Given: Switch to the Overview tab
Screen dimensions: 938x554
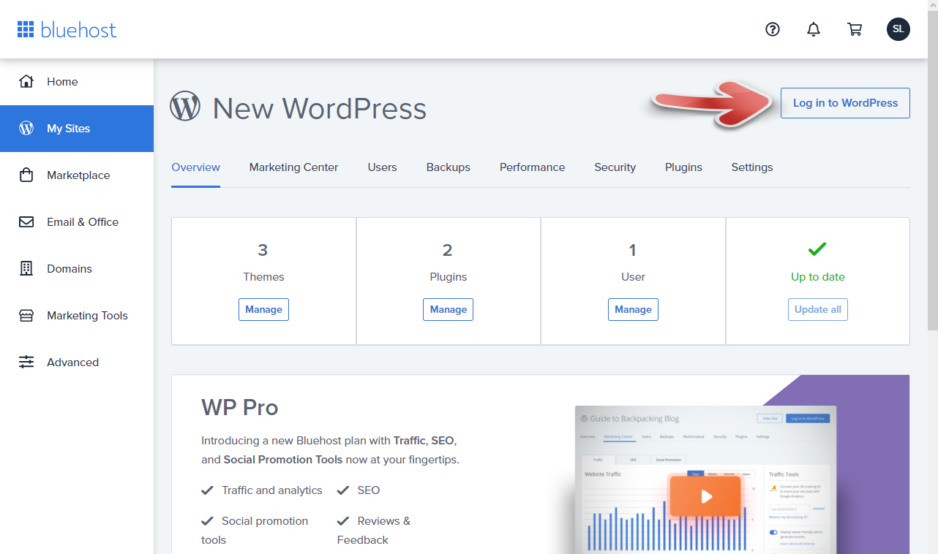Looking at the screenshot, I should click(195, 167).
